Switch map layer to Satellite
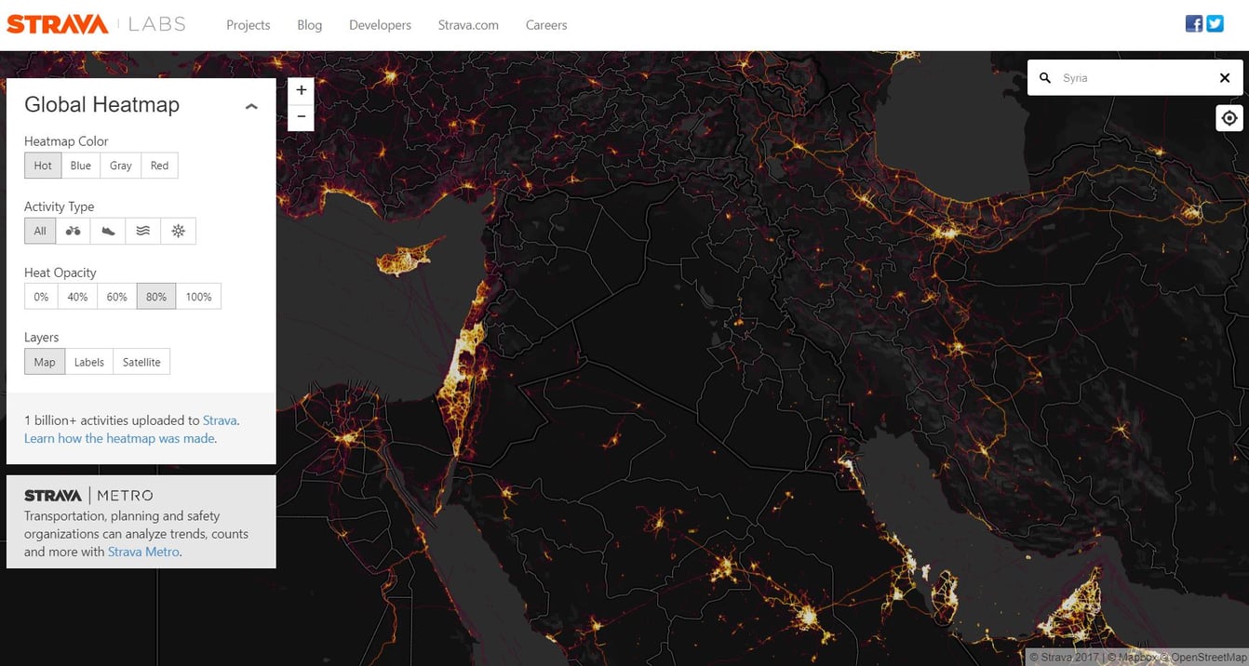The width and height of the screenshot is (1249, 666). [141, 361]
